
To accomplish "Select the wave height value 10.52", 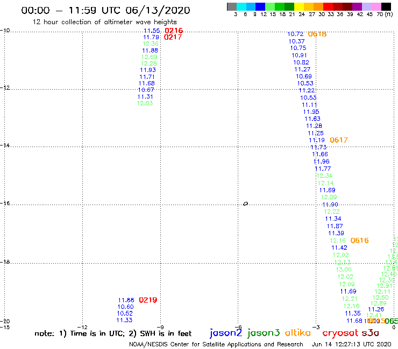I will [125, 313].
